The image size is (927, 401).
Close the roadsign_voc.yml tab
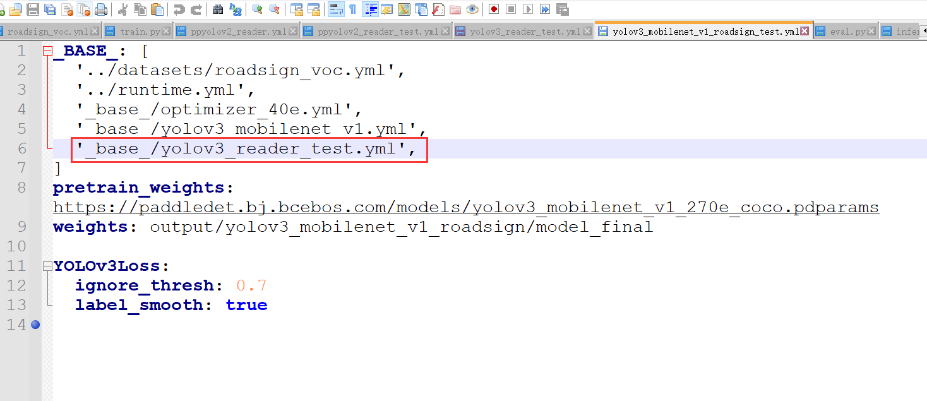tap(95, 32)
